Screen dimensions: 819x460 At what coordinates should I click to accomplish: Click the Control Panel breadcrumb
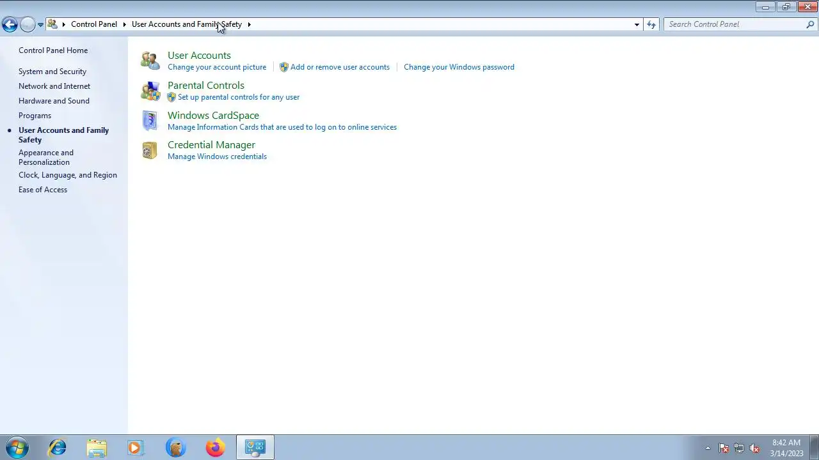pyautogui.click(x=94, y=24)
